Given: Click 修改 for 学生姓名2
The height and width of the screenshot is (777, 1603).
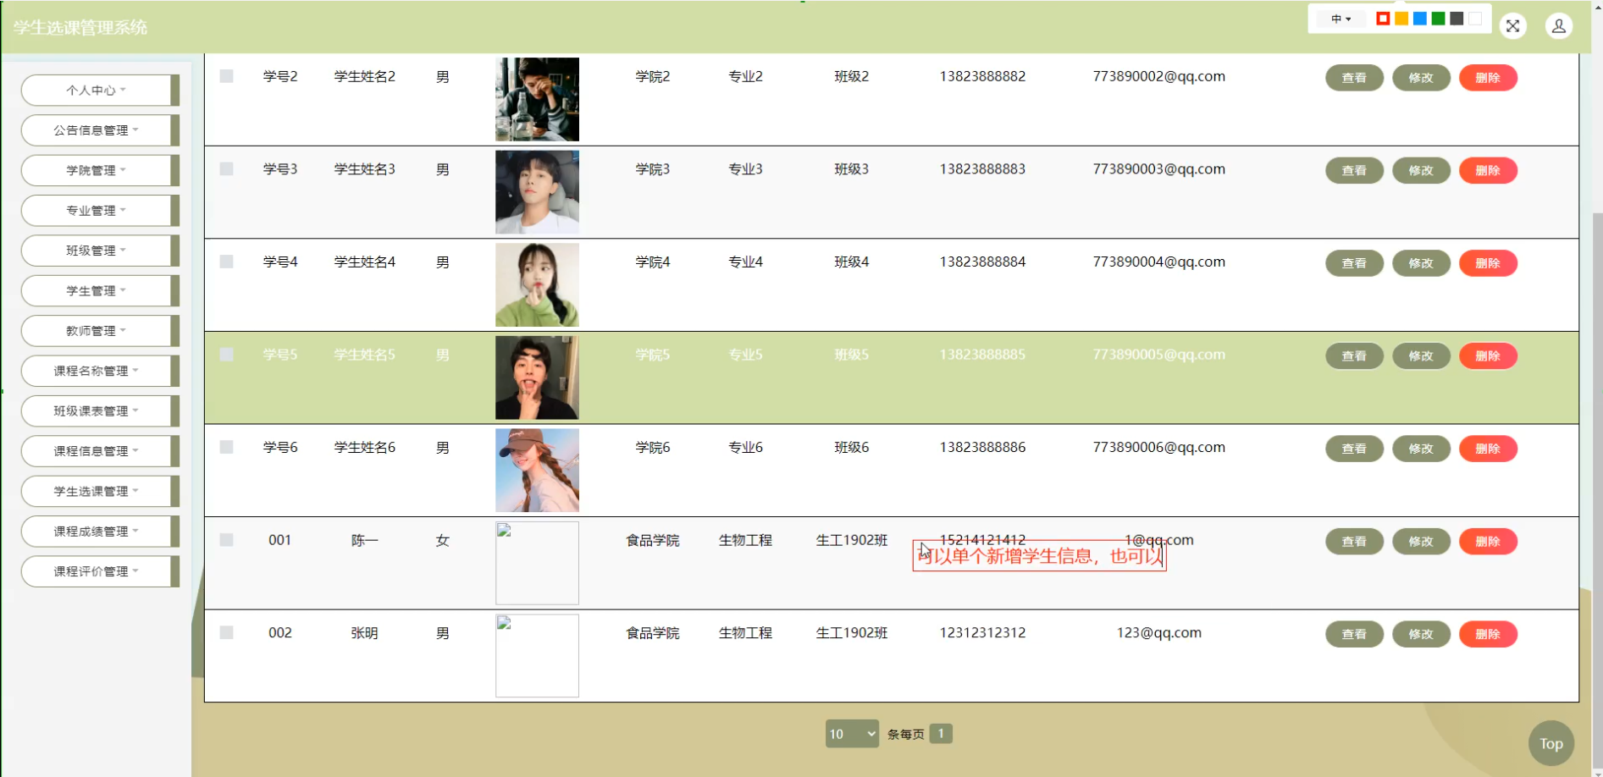Looking at the screenshot, I should (x=1421, y=78).
